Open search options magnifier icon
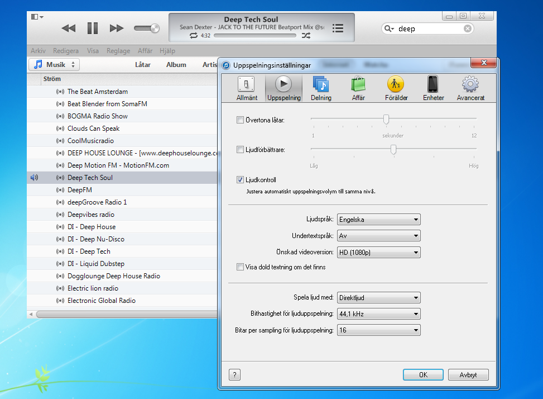543x399 pixels. pyautogui.click(x=389, y=28)
